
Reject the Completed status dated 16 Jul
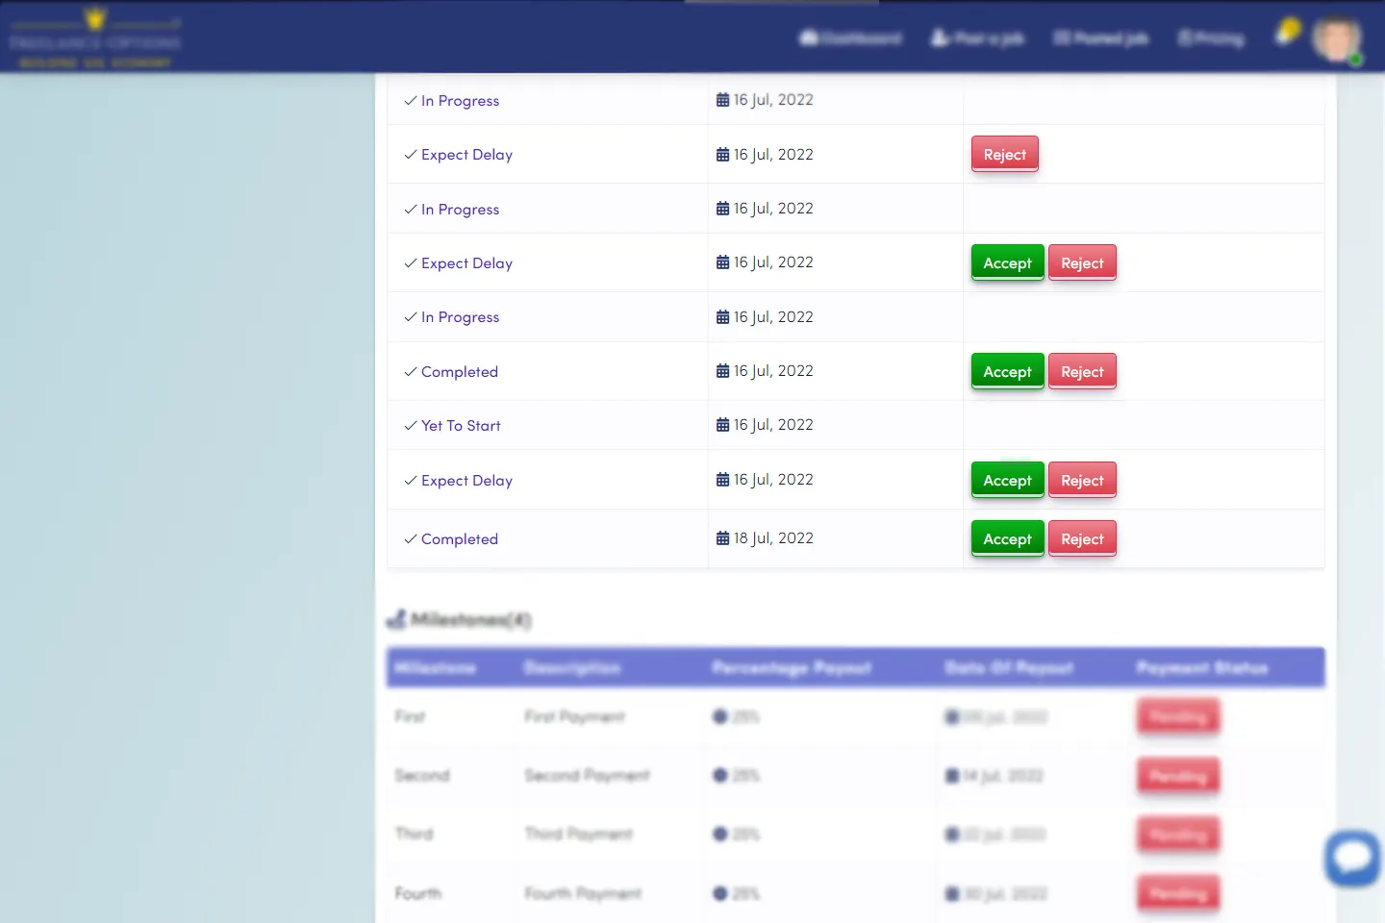[x=1082, y=372]
